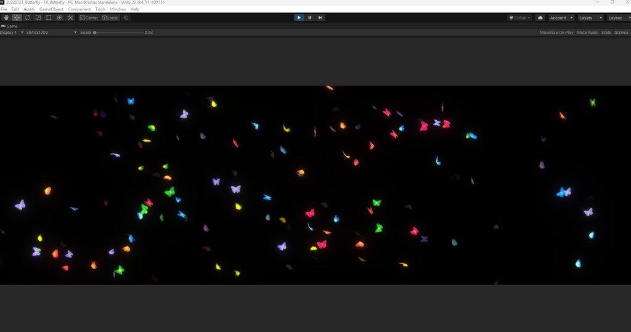The image size is (631, 332).
Task: Open the Assets menu
Action: pos(29,9)
